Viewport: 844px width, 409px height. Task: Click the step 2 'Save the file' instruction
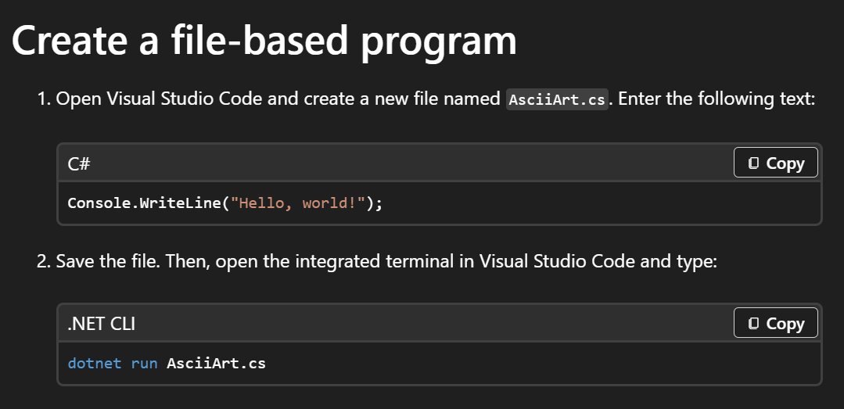[x=386, y=261]
